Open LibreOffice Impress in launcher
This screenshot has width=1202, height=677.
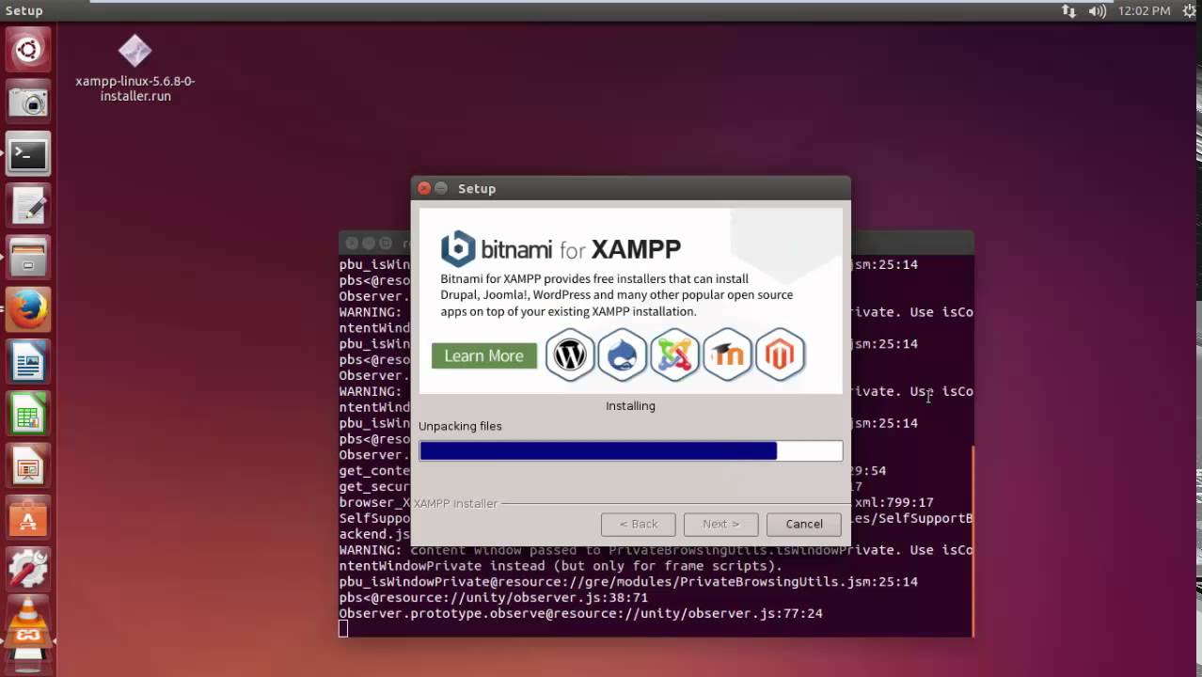pos(28,464)
